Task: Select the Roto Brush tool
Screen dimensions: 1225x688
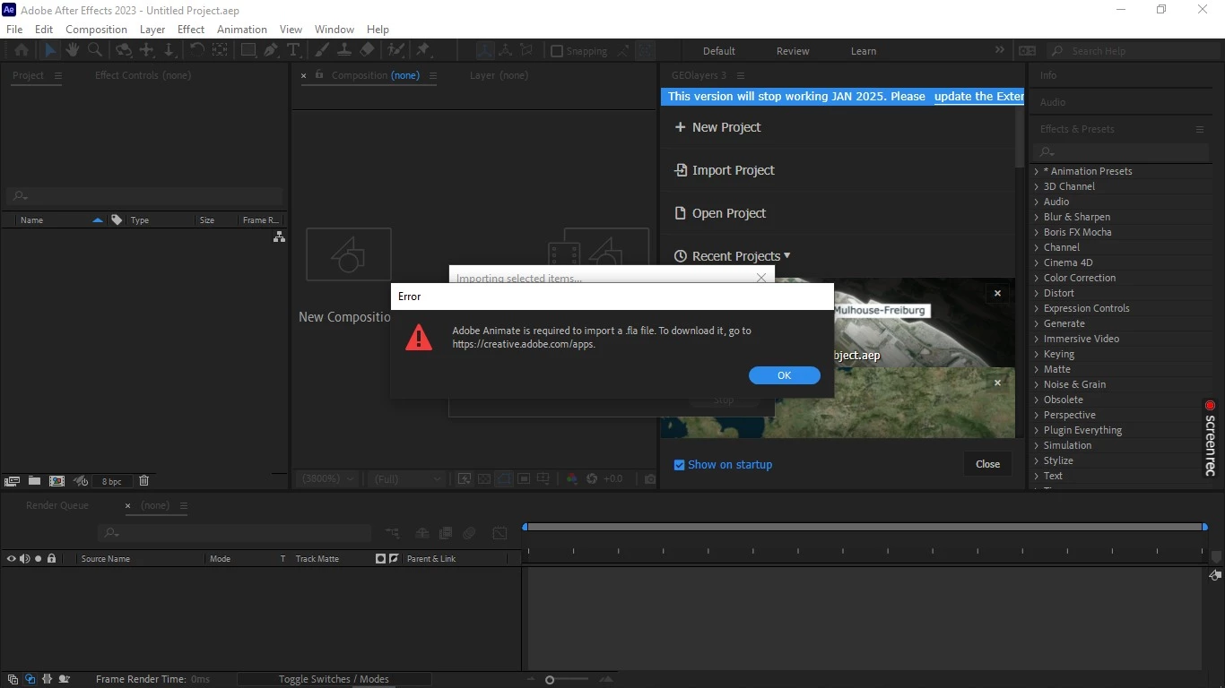Action: (395, 50)
